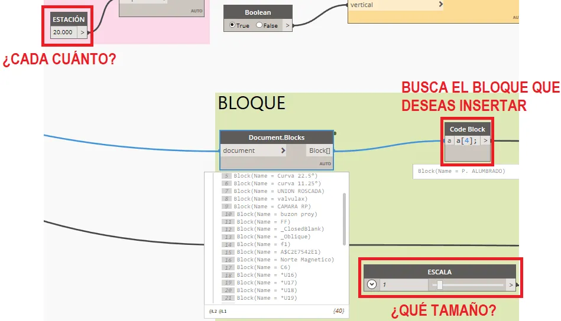561x321 pixels.
Task: Select list item Block(Name = A$C2E7542E1)
Action: point(278,252)
